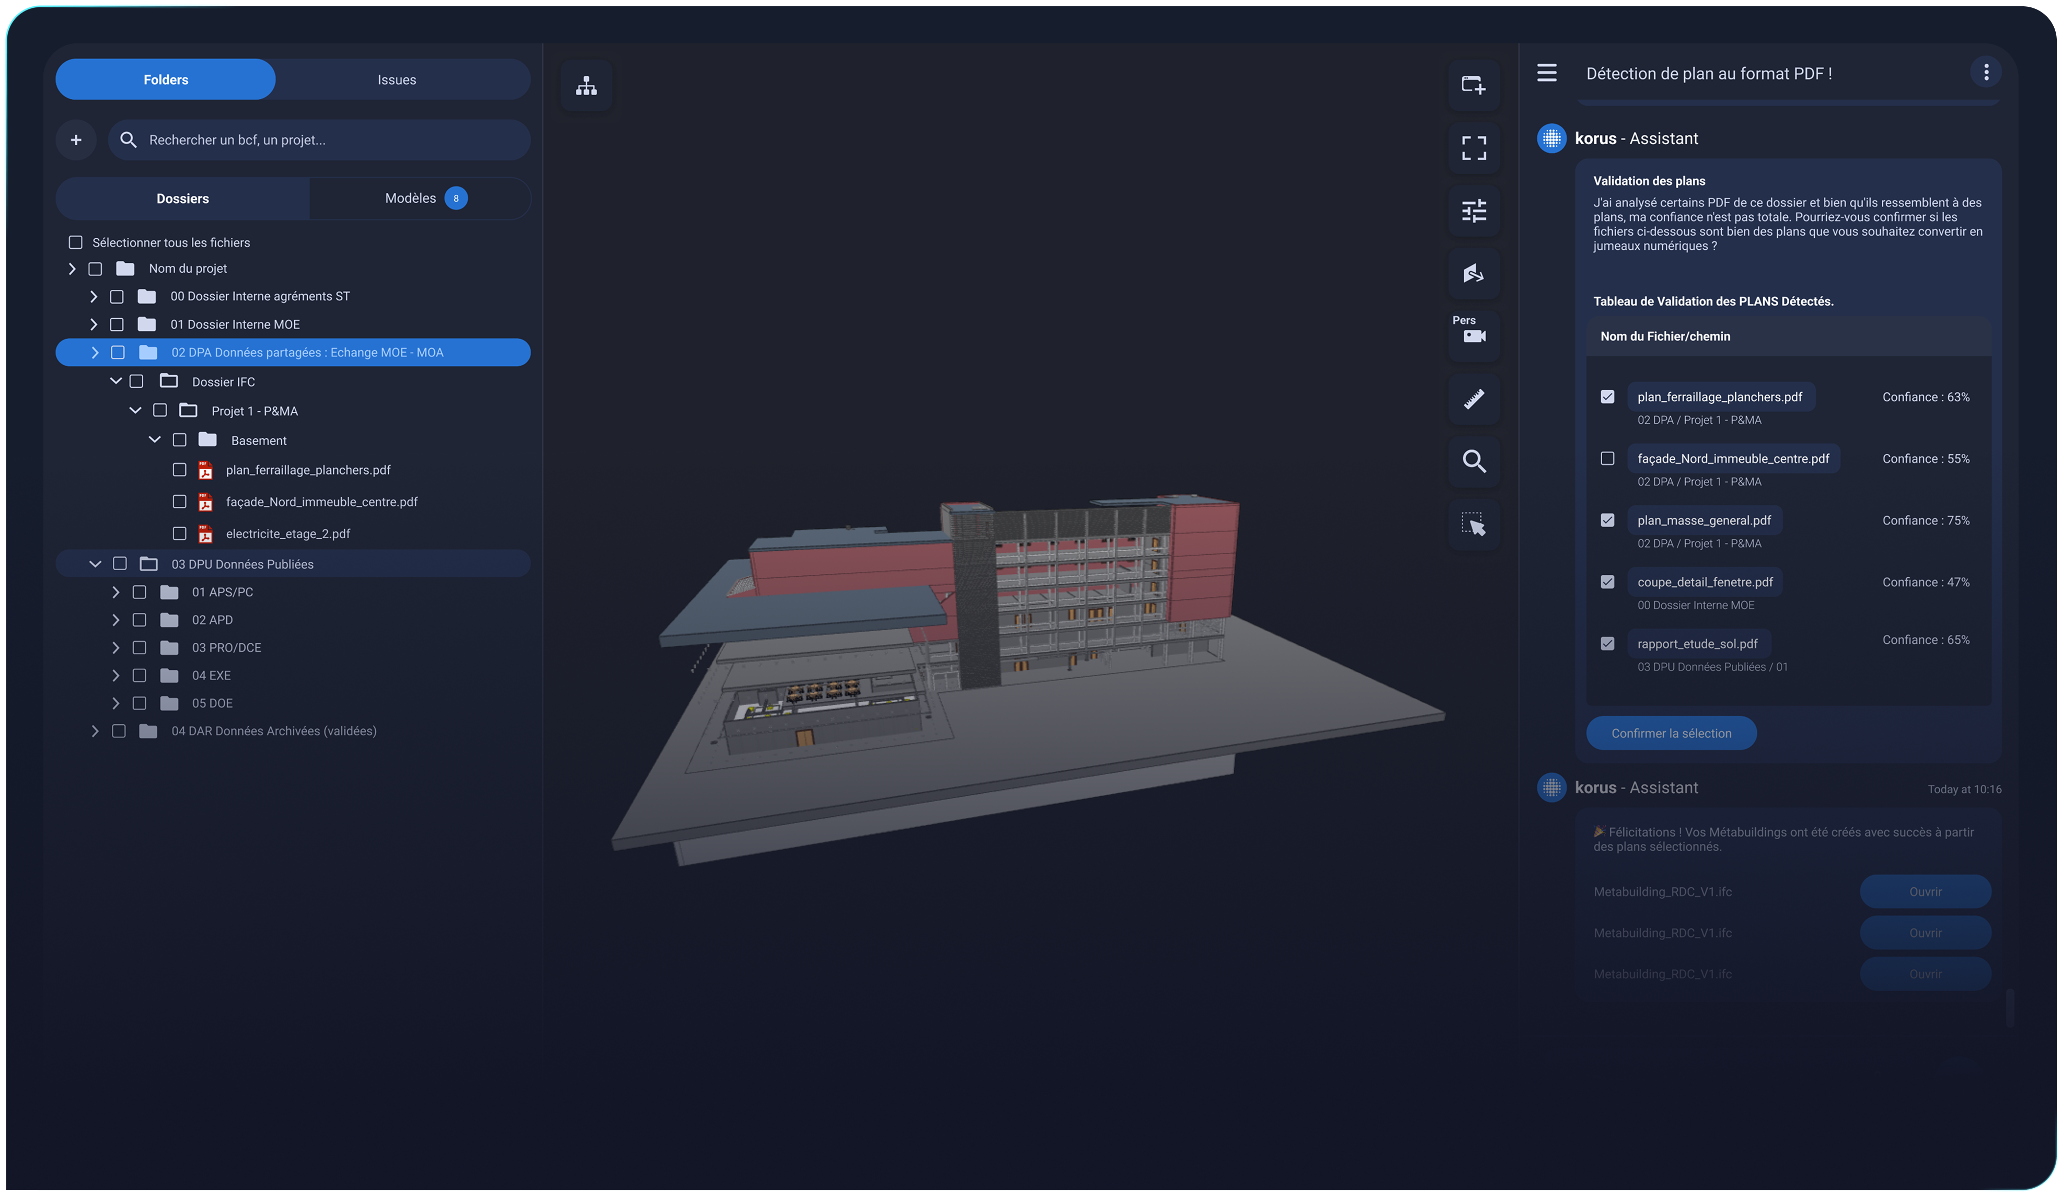Viewport: 2062px width, 1195px height.
Task: Open the first Metabuilding_RDC_V1.ifc with Ouvrir
Action: point(1925,892)
